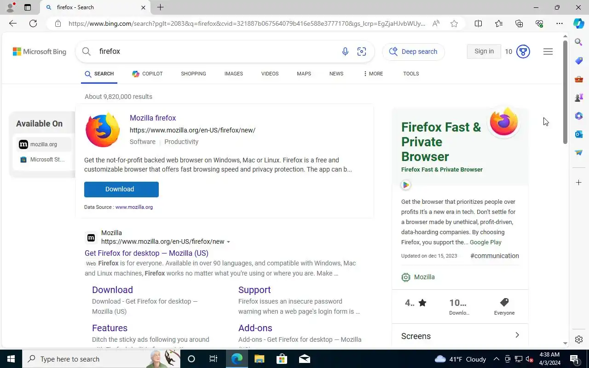Open the tab actions menu icon
The image size is (589, 368).
tap(28, 7)
